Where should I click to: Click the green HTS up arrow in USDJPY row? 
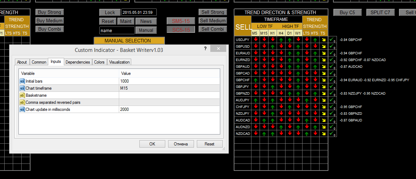click(x=315, y=40)
